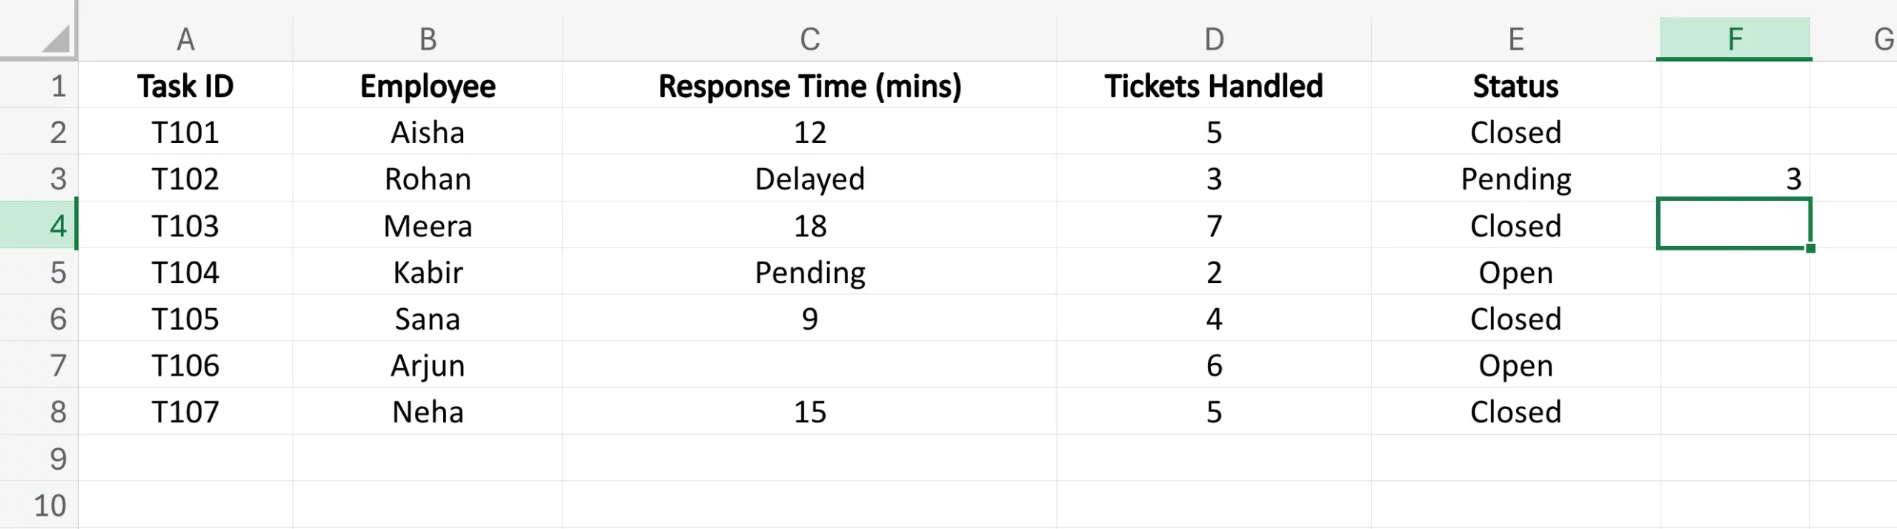Select the Delayed cell in column C
This screenshot has height=529, width=1897.
click(809, 179)
